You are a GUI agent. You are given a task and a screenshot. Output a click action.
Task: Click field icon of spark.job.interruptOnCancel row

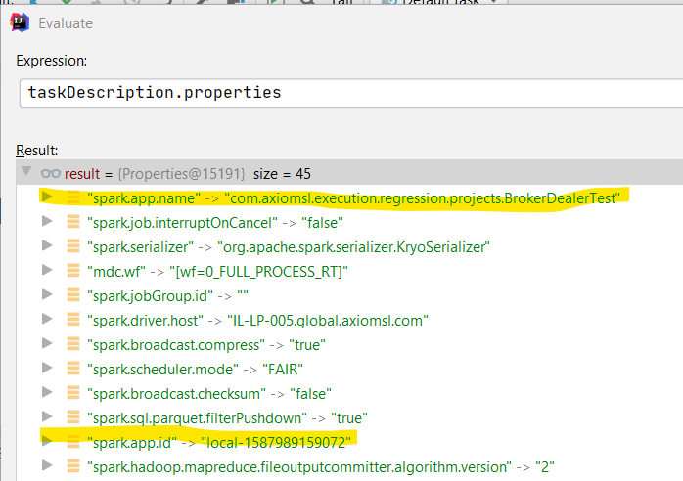(x=73, y=222)
